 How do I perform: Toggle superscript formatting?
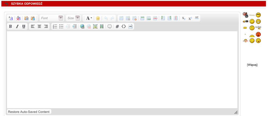(190, 18)
